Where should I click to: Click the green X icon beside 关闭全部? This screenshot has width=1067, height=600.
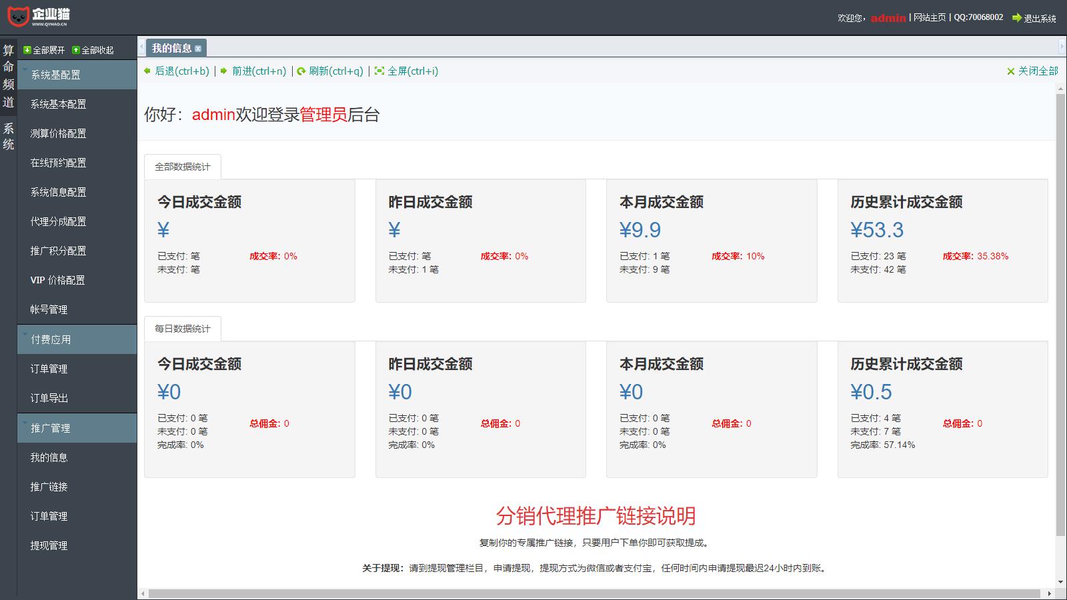[x=1010, y=71]
